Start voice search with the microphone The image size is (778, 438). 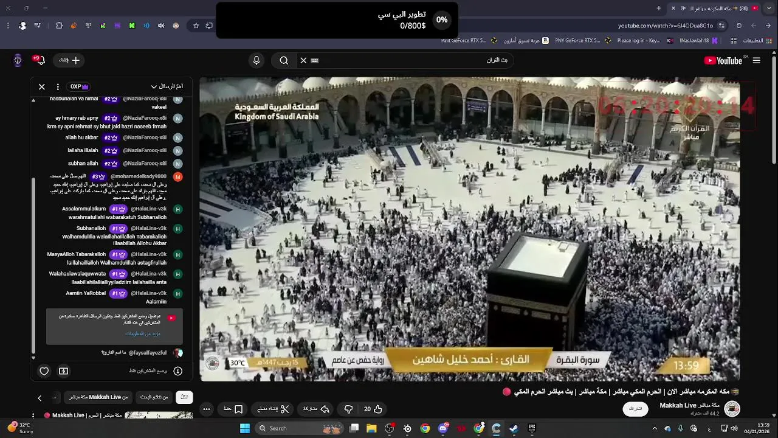(x=256, y=60)
